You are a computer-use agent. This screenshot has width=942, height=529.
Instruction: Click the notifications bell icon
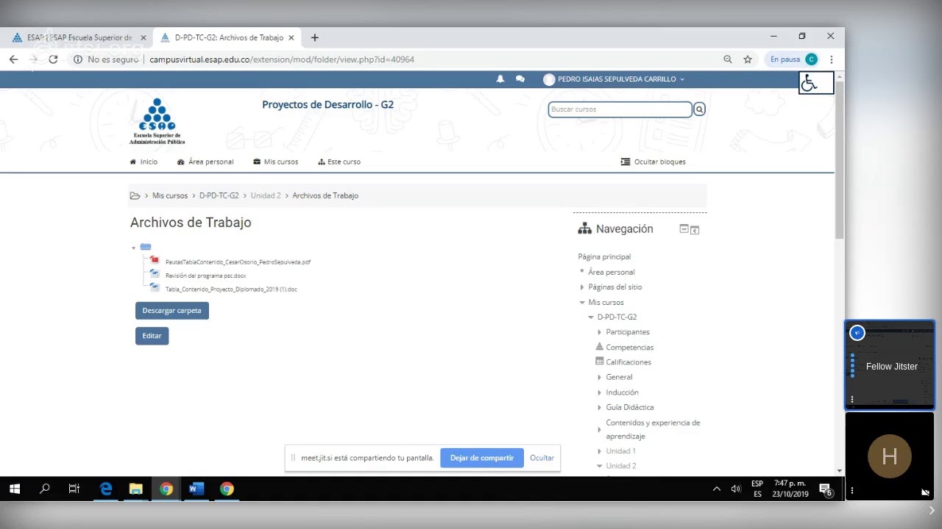[x=500, y=79]
